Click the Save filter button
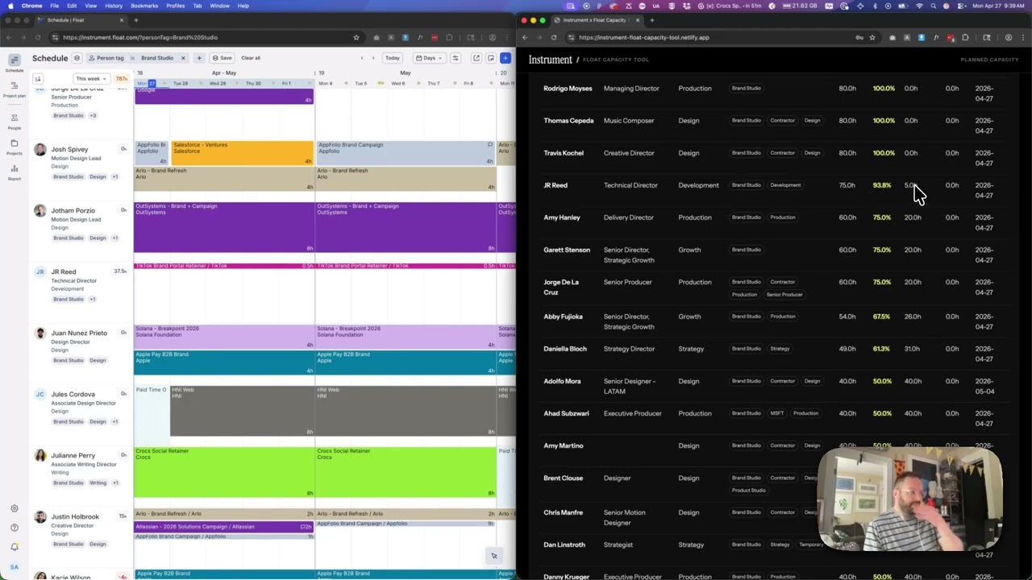This screenshot has width=1032, height=580. 222,58
